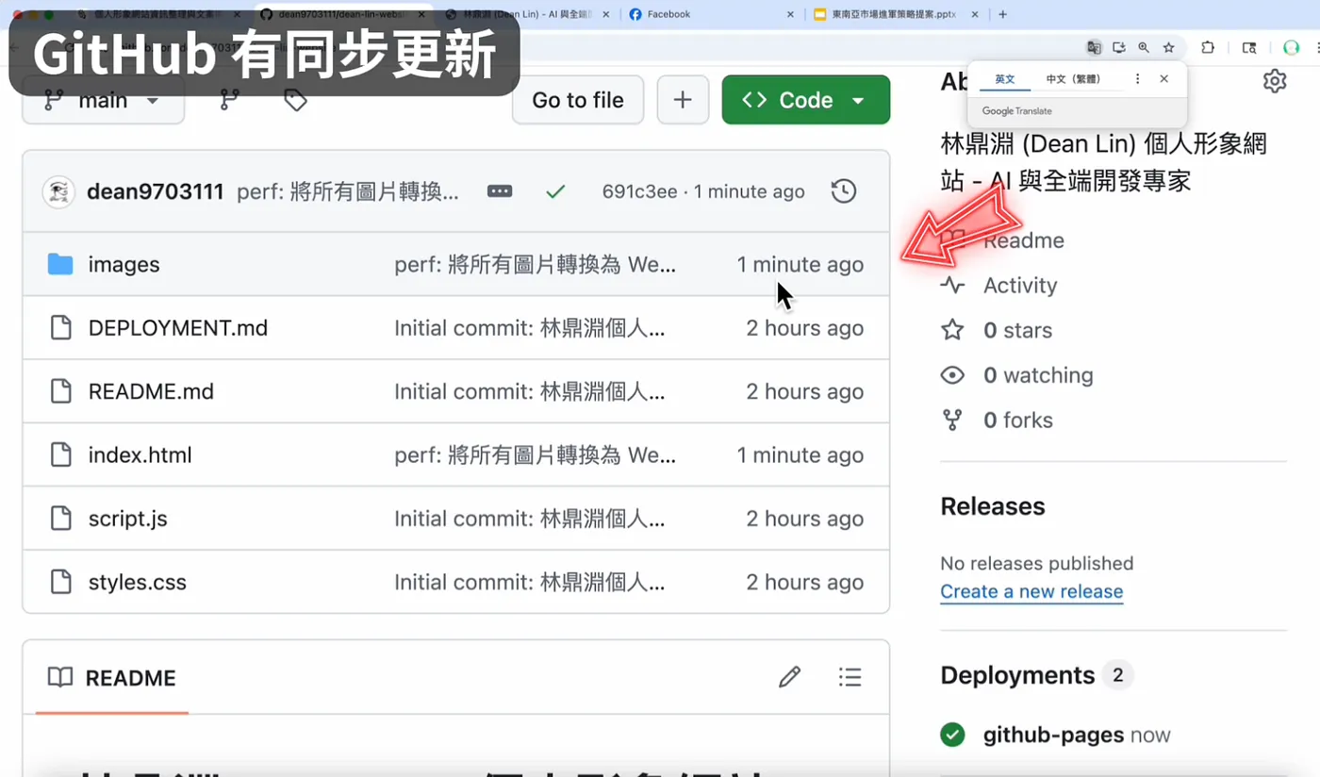The height and width of the screenshot is (777, 1320).
Task: Click the tags icon beside the branch selector
Action: tap(295, 100)
